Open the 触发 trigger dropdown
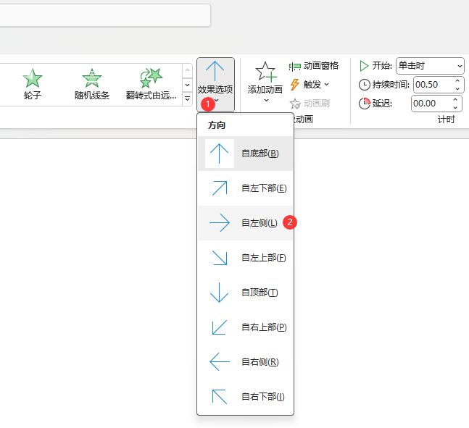The image size is (469, 428). click(310, 85)
